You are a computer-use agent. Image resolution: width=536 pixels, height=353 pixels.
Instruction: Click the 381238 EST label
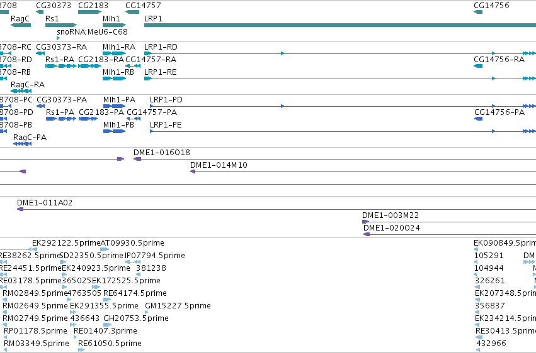tap(151, 268)
